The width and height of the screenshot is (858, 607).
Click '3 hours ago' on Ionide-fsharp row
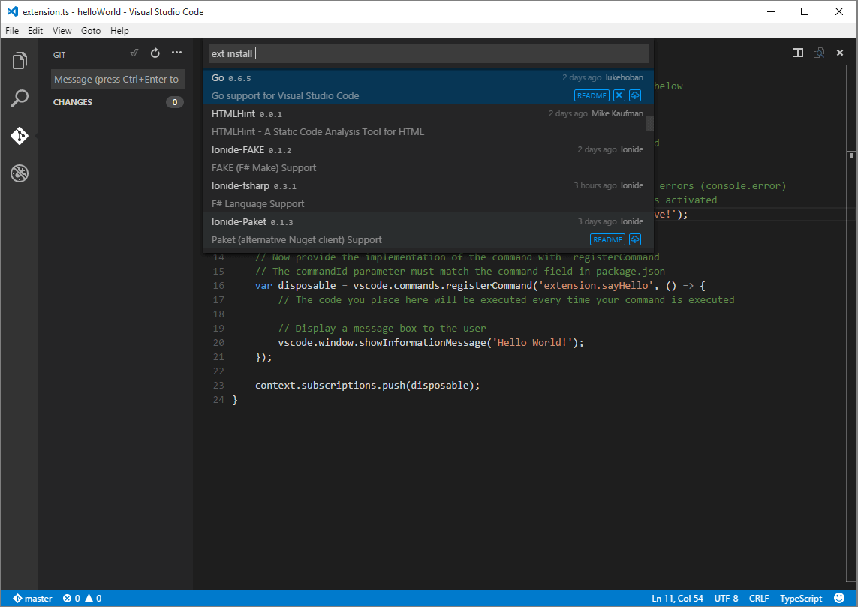click(x=595, y=186)
